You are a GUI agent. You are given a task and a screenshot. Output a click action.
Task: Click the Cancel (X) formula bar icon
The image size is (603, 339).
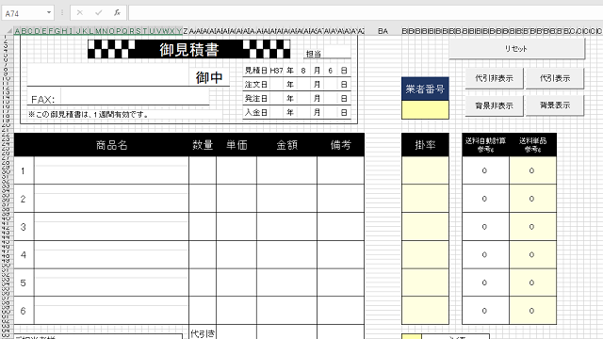coord(79,12)
